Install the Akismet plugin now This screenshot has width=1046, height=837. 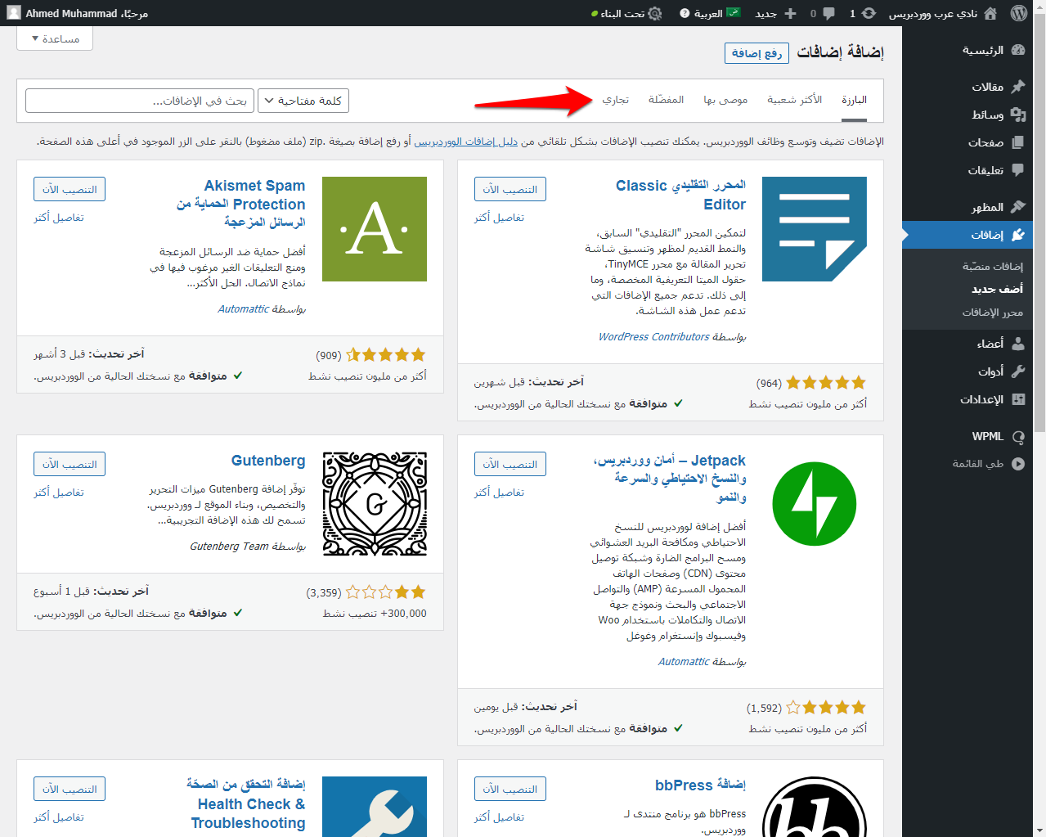pyautogui.click(x=70, y=189)
